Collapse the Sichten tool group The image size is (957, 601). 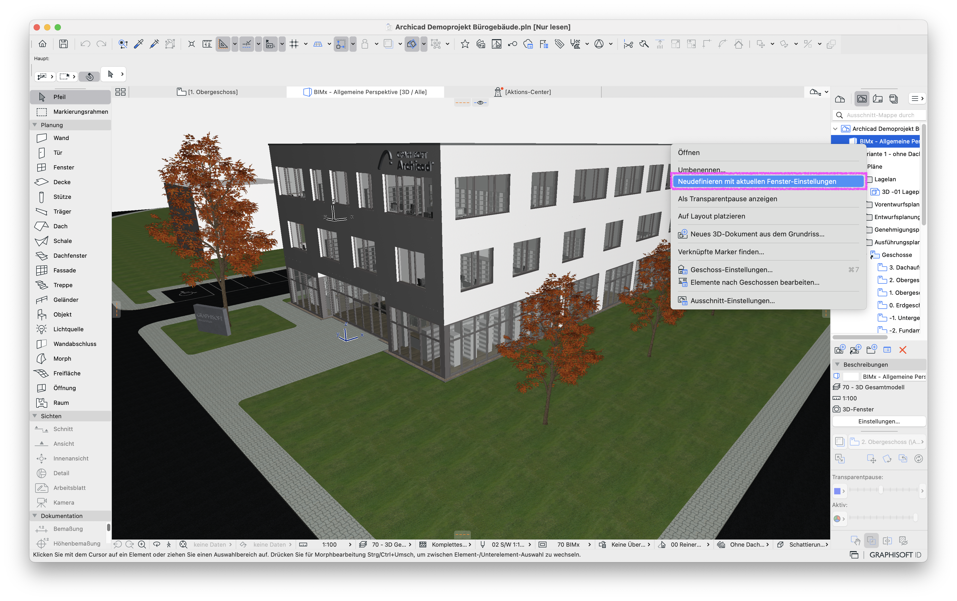coord(35,416)
